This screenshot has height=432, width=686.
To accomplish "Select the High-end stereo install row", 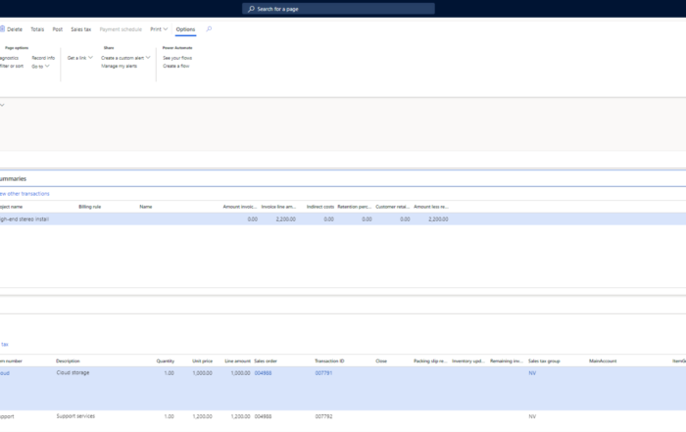I will point(343,219).
